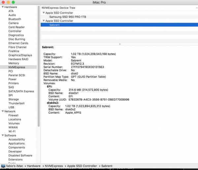
Task: Select Thunderbolt item
Action: 16,103
